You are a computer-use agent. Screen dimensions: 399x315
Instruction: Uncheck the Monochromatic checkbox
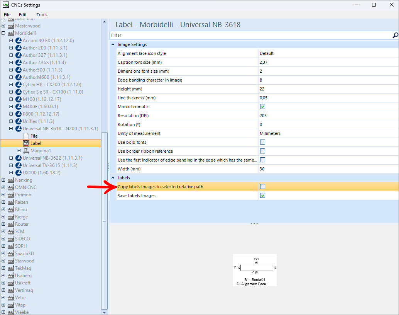[x=263, y=107]
